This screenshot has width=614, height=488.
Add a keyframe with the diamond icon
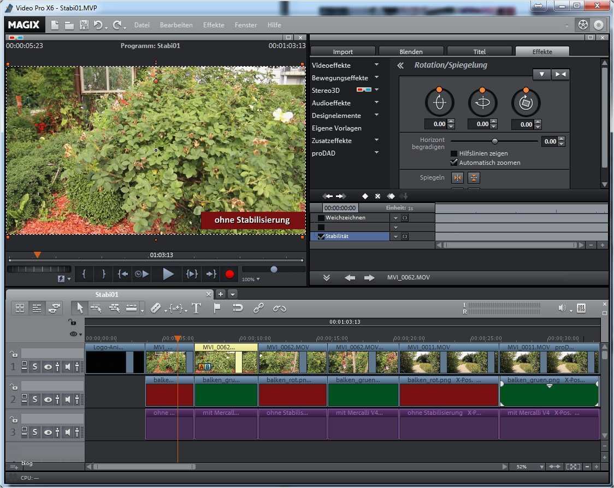coord(365,196)
